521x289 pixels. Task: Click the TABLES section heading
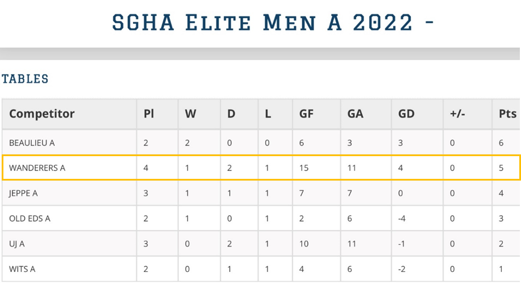coord(25,79)
